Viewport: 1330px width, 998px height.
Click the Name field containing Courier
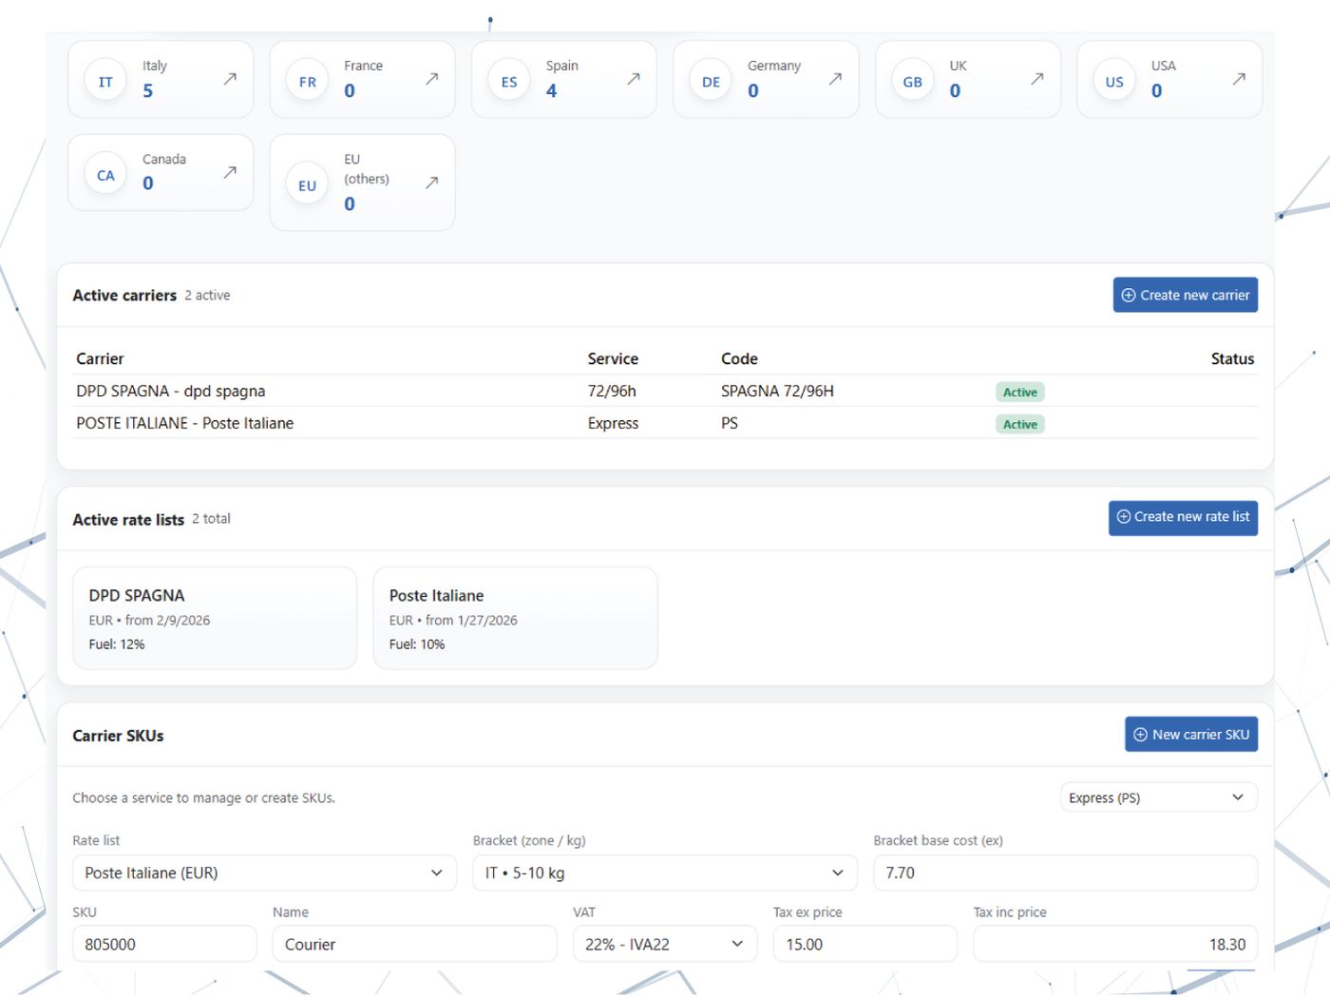click(414, 944)
